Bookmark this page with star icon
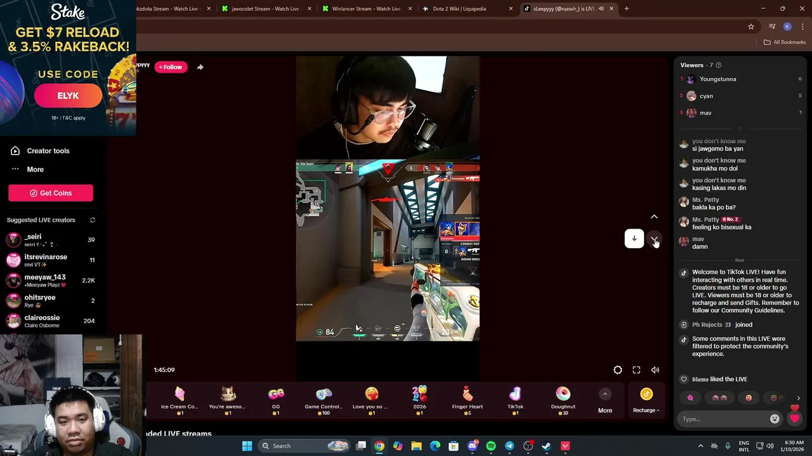Image resolution: width=812 pixels, height=456 pixels. (x=751, y=27)
